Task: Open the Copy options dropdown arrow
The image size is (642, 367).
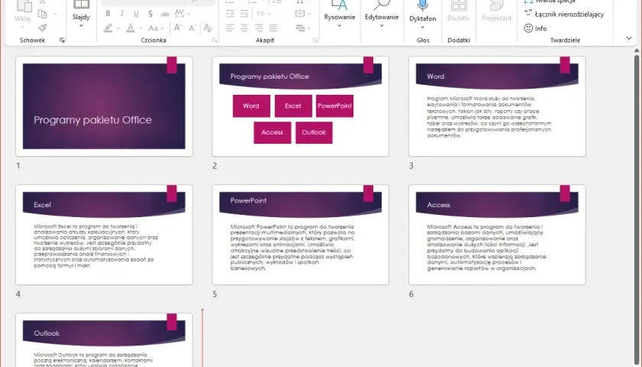Action: coord(55,14)
